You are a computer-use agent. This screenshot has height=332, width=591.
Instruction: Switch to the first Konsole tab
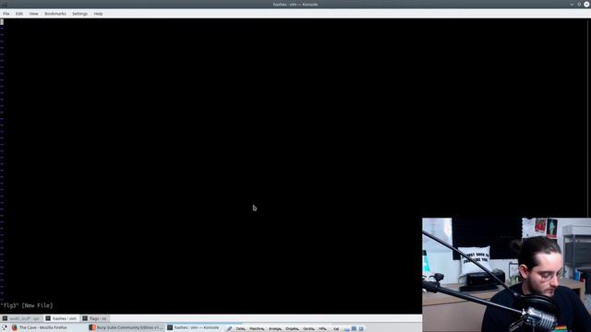click(21, 318)
